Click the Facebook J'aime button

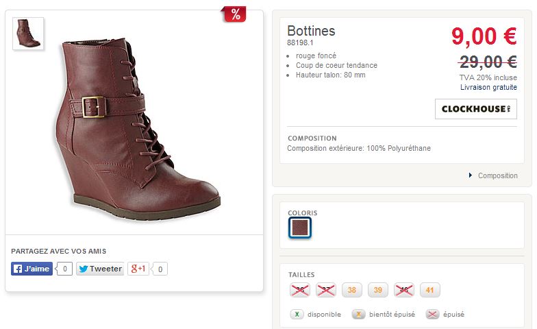32,269
